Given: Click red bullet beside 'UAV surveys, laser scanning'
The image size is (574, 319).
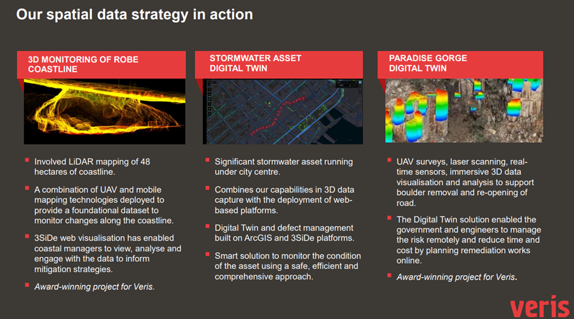Looking at the screenshot, I should (389, 160).
